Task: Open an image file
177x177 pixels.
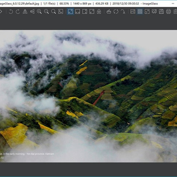Action: pos(109,12)
